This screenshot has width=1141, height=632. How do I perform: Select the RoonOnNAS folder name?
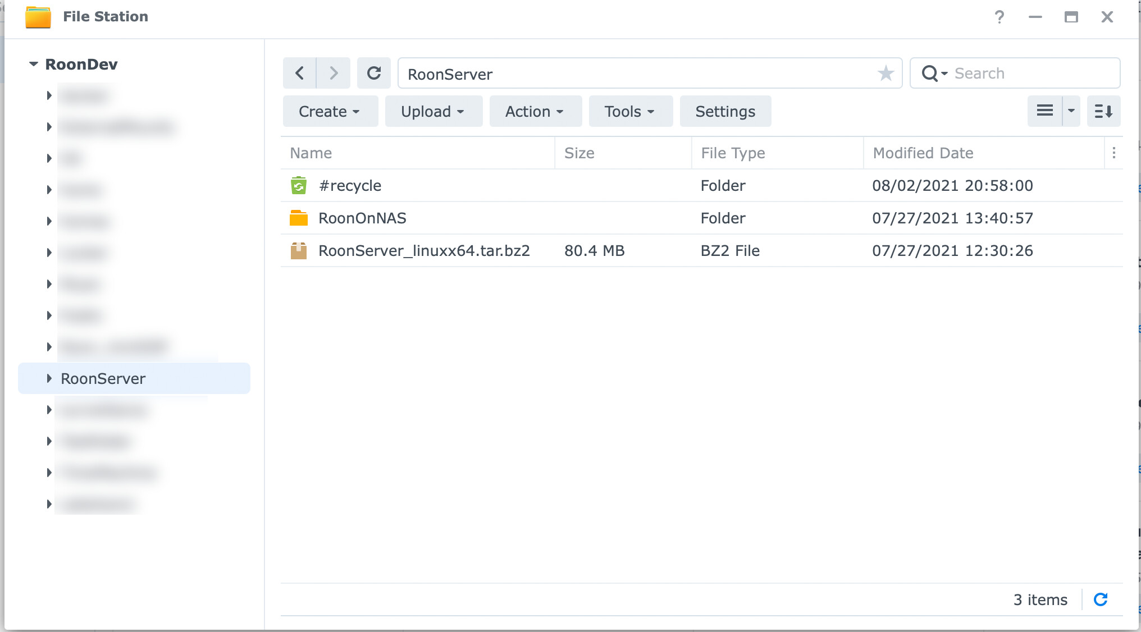tap(362, 218)
